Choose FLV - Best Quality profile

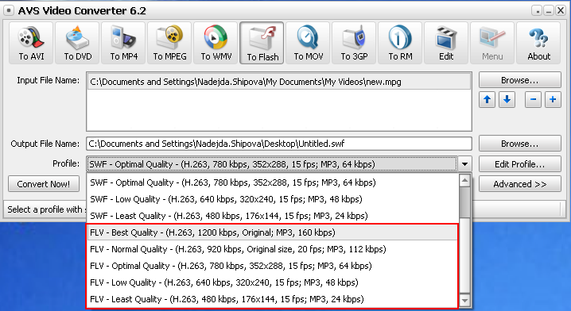273,232
